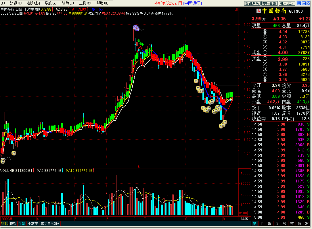Click the A11:3.93 indicator value
312x229 pixels.
79,9
